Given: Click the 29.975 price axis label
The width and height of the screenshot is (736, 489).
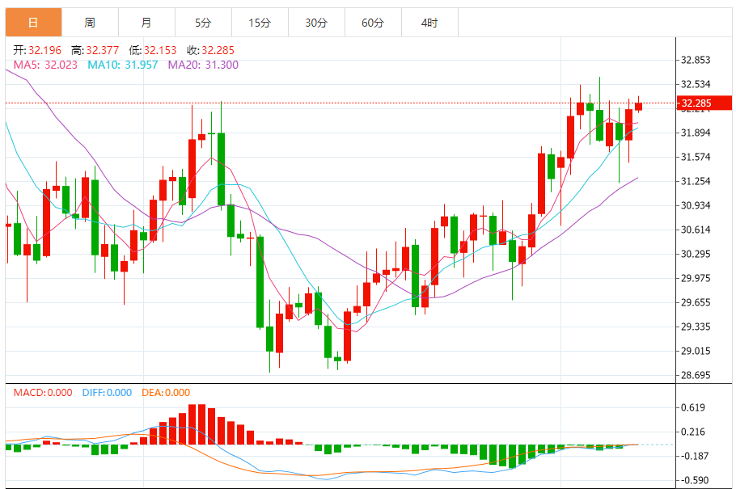Looking at the screenshot, I should [x=696, y=278].
